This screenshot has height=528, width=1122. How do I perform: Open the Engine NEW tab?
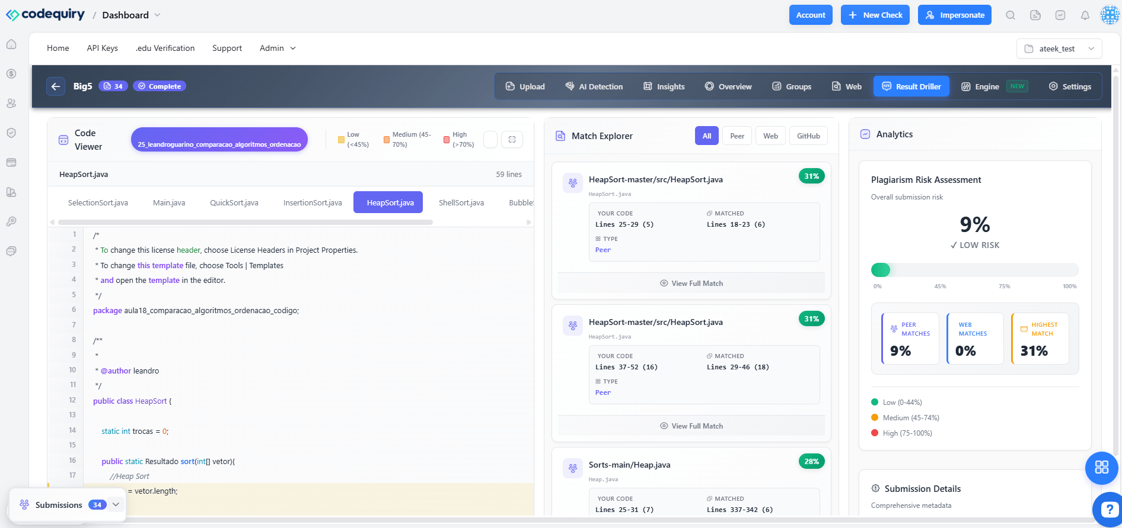click(x=995, y=86)
